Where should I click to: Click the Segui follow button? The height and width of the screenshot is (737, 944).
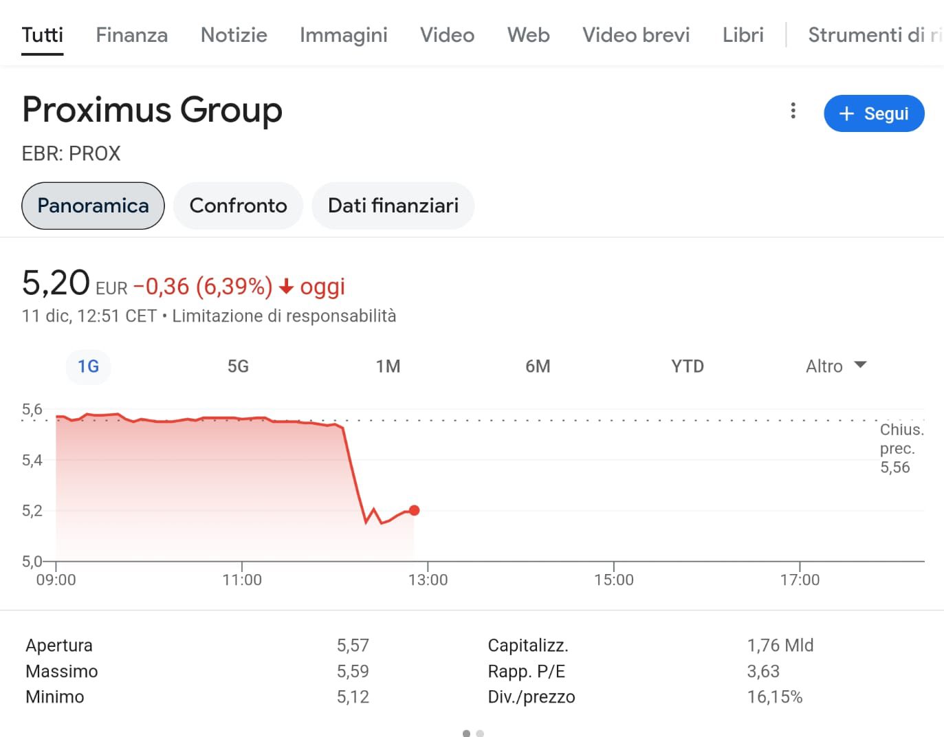pyautogui.click(x=874, y=113)
